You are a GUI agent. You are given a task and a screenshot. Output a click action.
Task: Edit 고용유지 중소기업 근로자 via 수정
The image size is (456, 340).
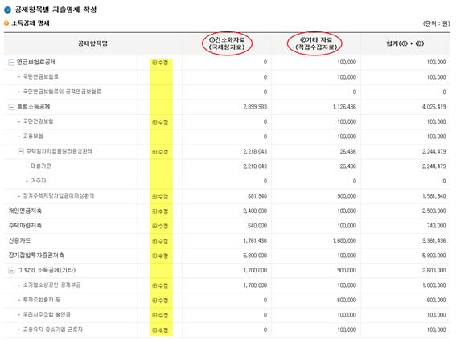[x=160, y=330]
